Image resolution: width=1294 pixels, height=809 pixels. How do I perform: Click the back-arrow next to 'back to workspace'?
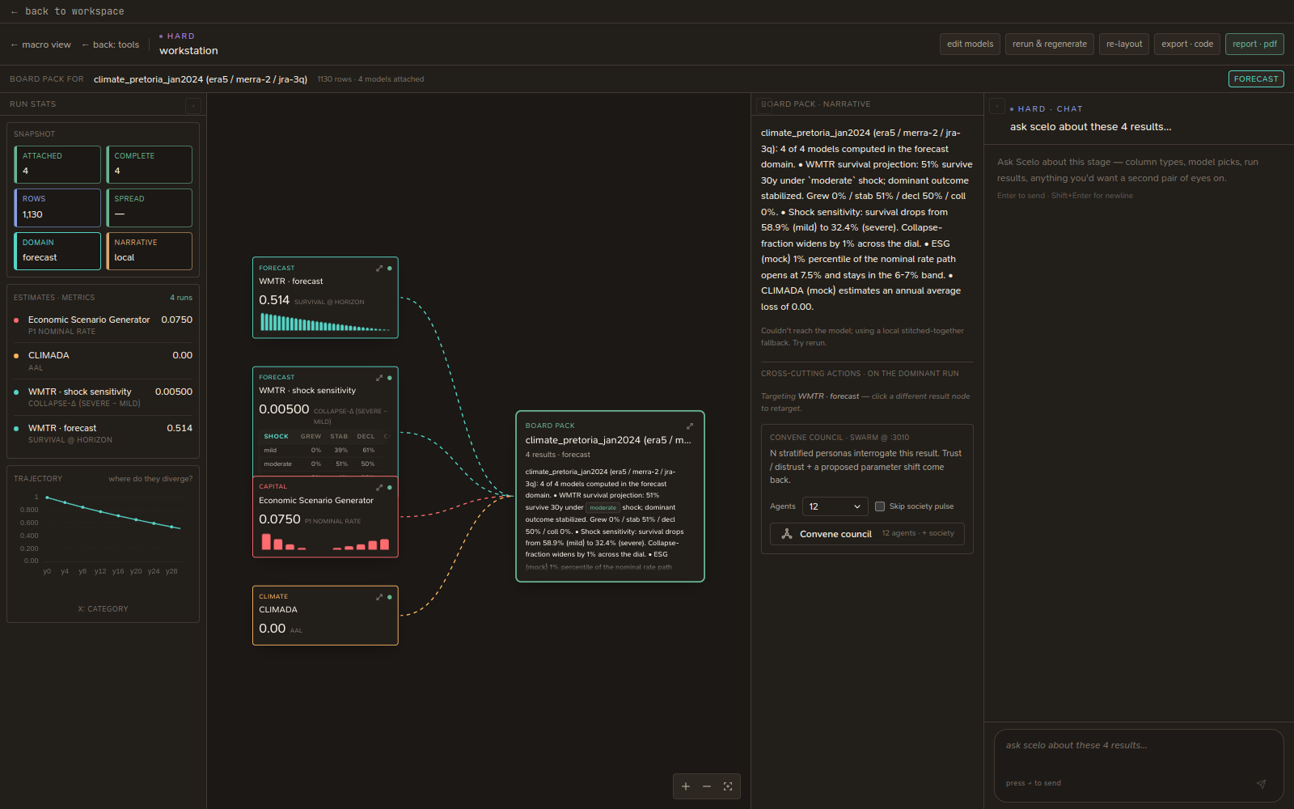[x=14, y=11]
